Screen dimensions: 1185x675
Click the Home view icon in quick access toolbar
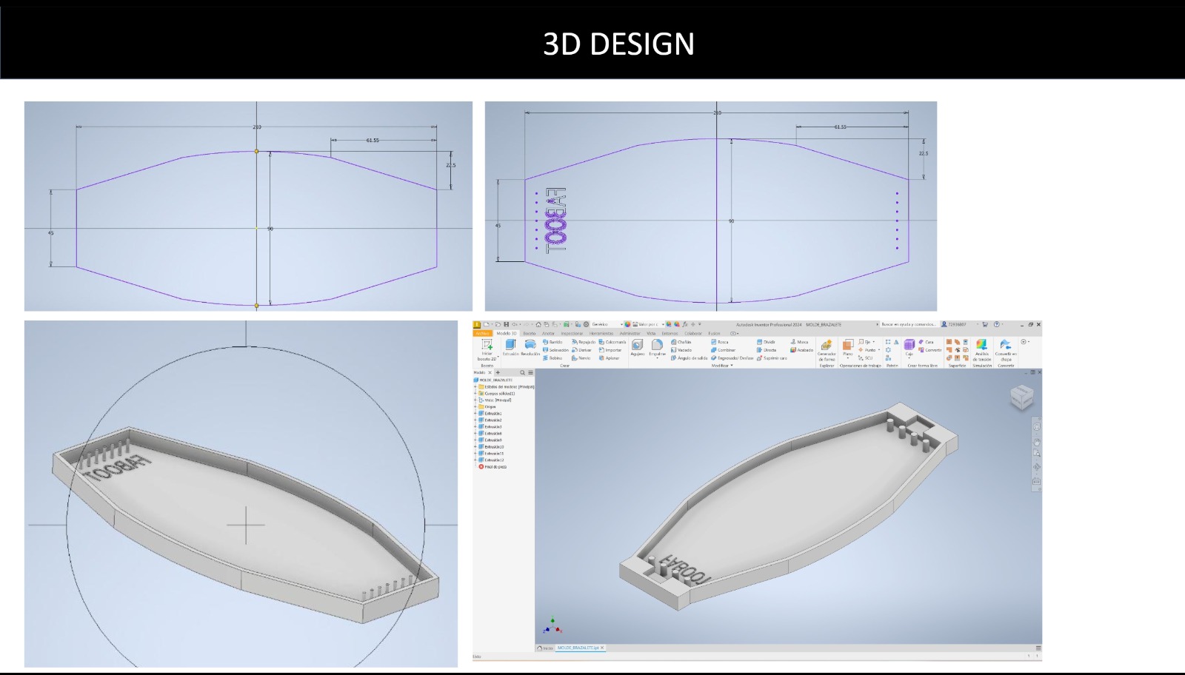pos(538,324)
